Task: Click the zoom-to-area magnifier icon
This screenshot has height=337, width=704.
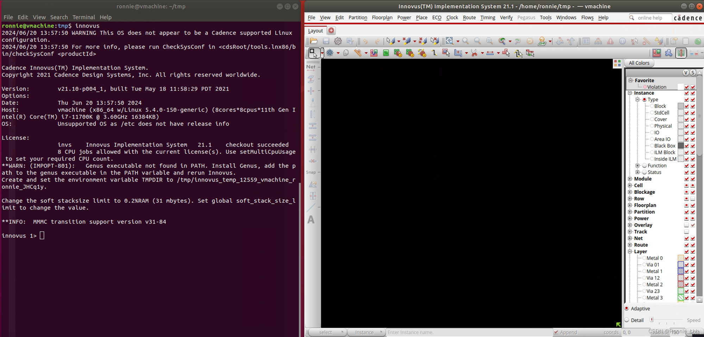Action: (x=450, y=41)
